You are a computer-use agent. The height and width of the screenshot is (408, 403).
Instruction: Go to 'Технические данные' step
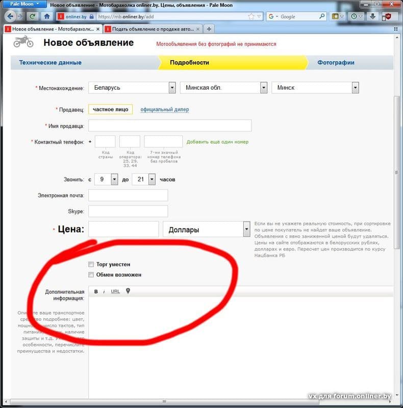tap(50, 62)
